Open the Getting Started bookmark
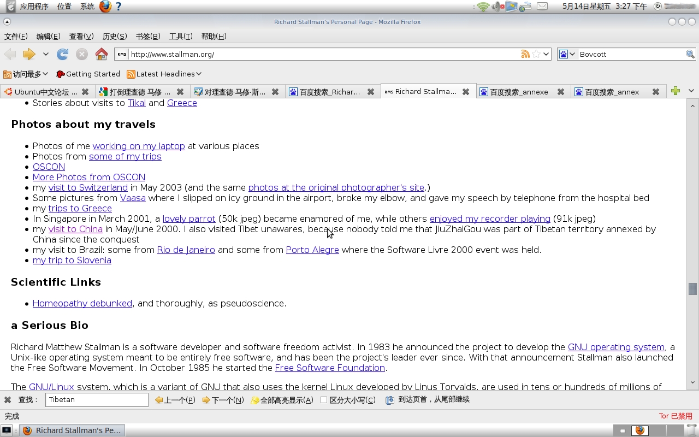Screen dimensions: 699x437 [88, 74]
